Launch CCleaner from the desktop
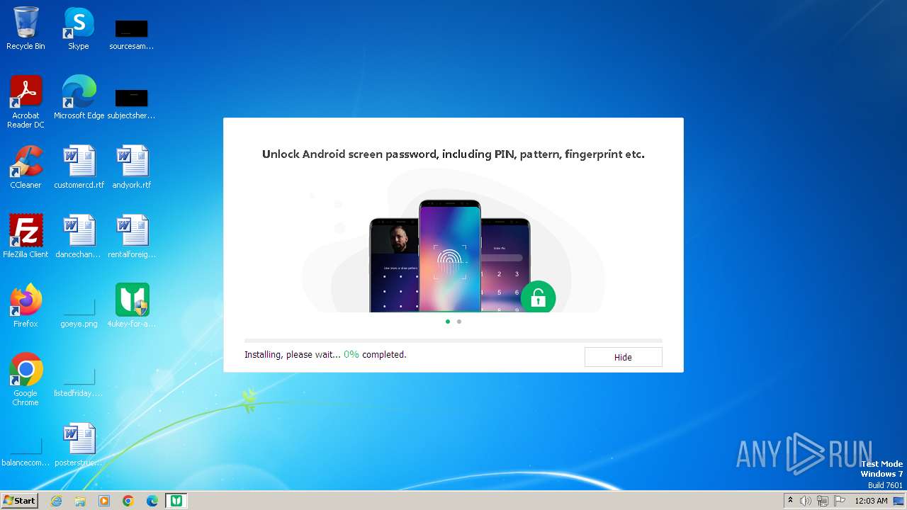This screenshot has height=510, width=907. click(x=26, y=167)
